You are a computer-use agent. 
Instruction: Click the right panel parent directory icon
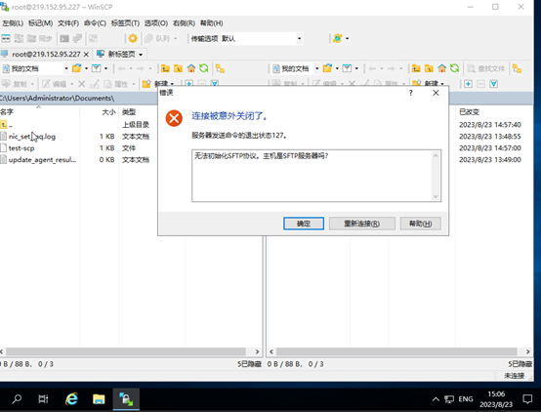click(x=416, y=68)
